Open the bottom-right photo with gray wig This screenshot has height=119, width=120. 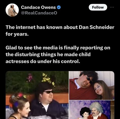click(92, 110)
